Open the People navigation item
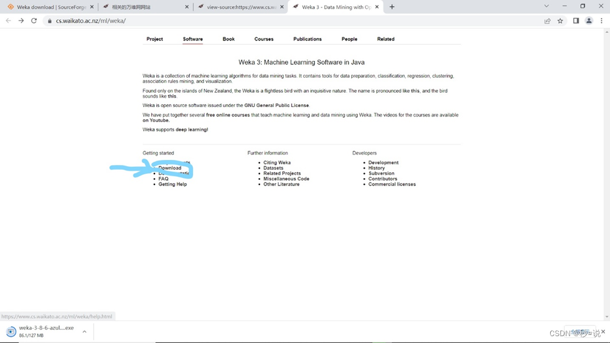 coord(349,39)
